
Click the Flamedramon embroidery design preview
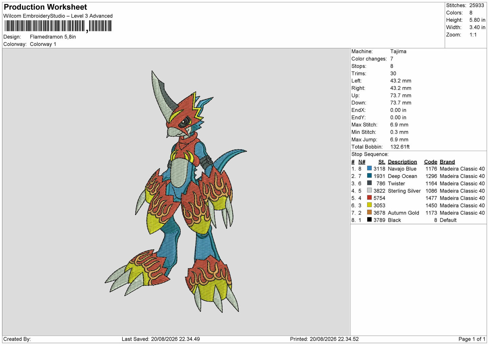pyautogui.click(x=176, y=192)
